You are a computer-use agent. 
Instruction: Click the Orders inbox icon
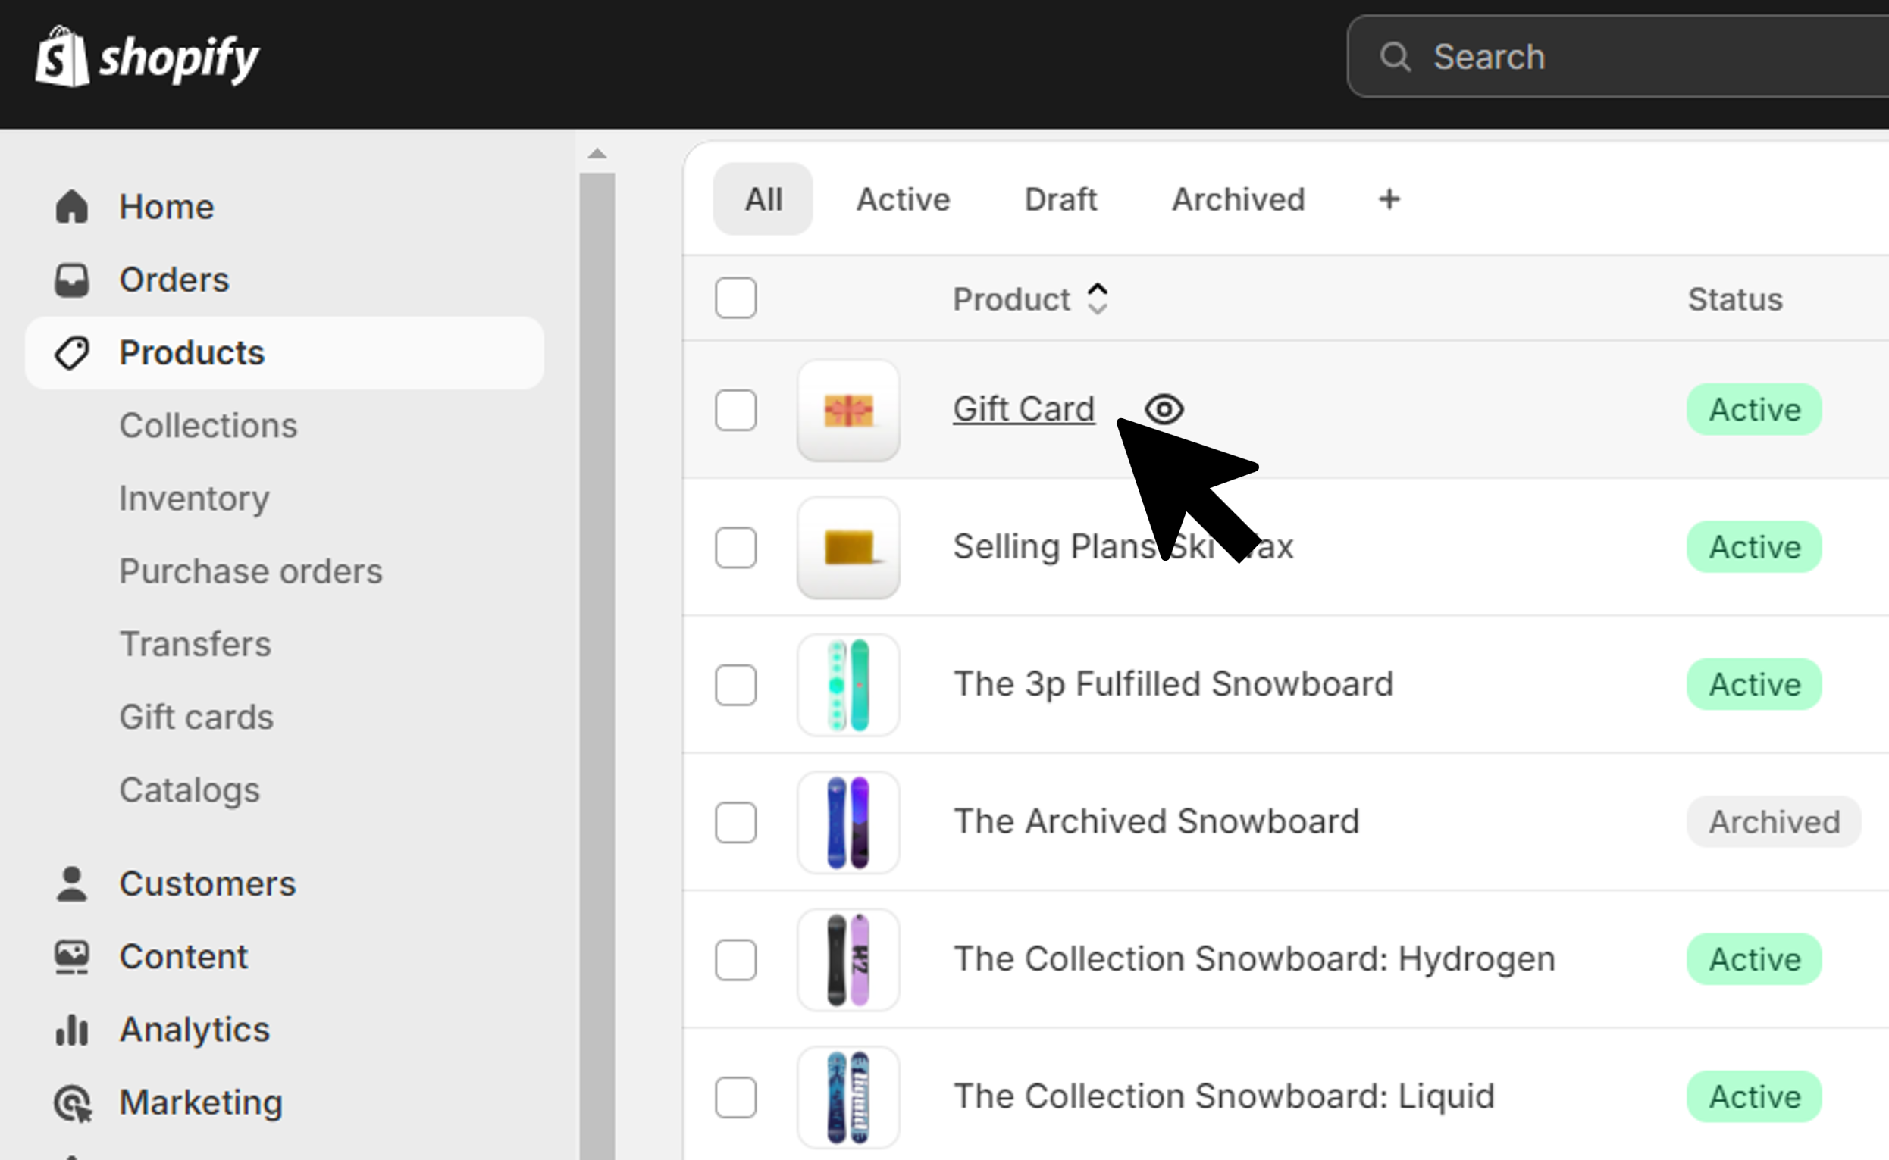[x=71, y=280]
